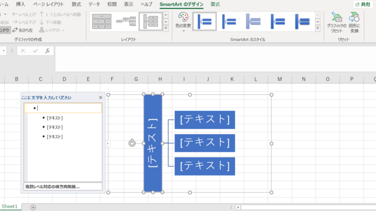Viewport: 376px width, 211px height.
Task: Select the top [テキスト] box in the SmartArt
Action: point(205,120)
